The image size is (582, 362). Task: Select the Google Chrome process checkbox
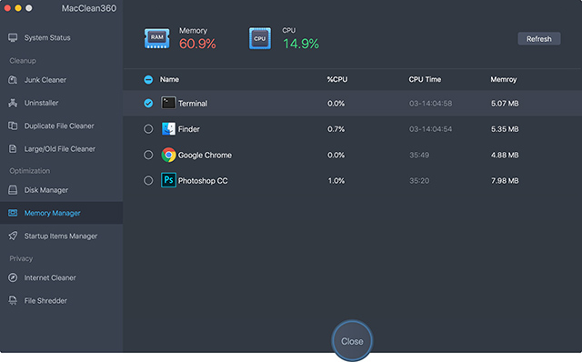[x=148, y=155]
